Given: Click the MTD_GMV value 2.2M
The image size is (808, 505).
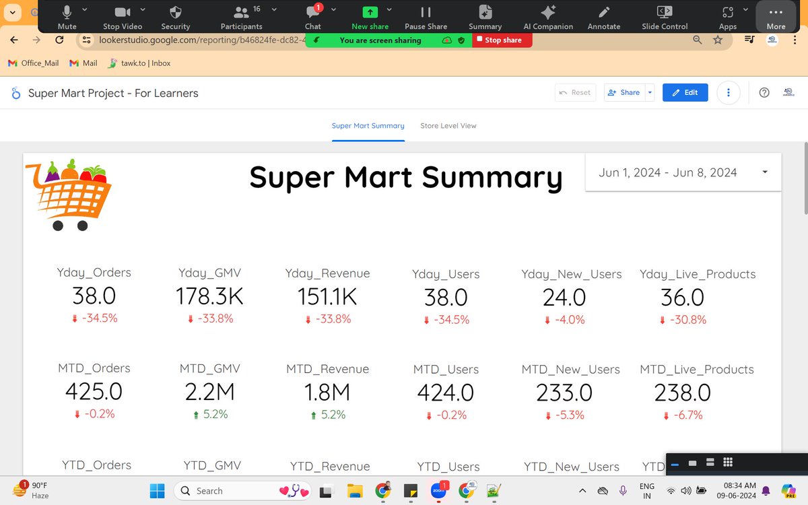Looking at the screenshot, I should (x=209, y=391).
